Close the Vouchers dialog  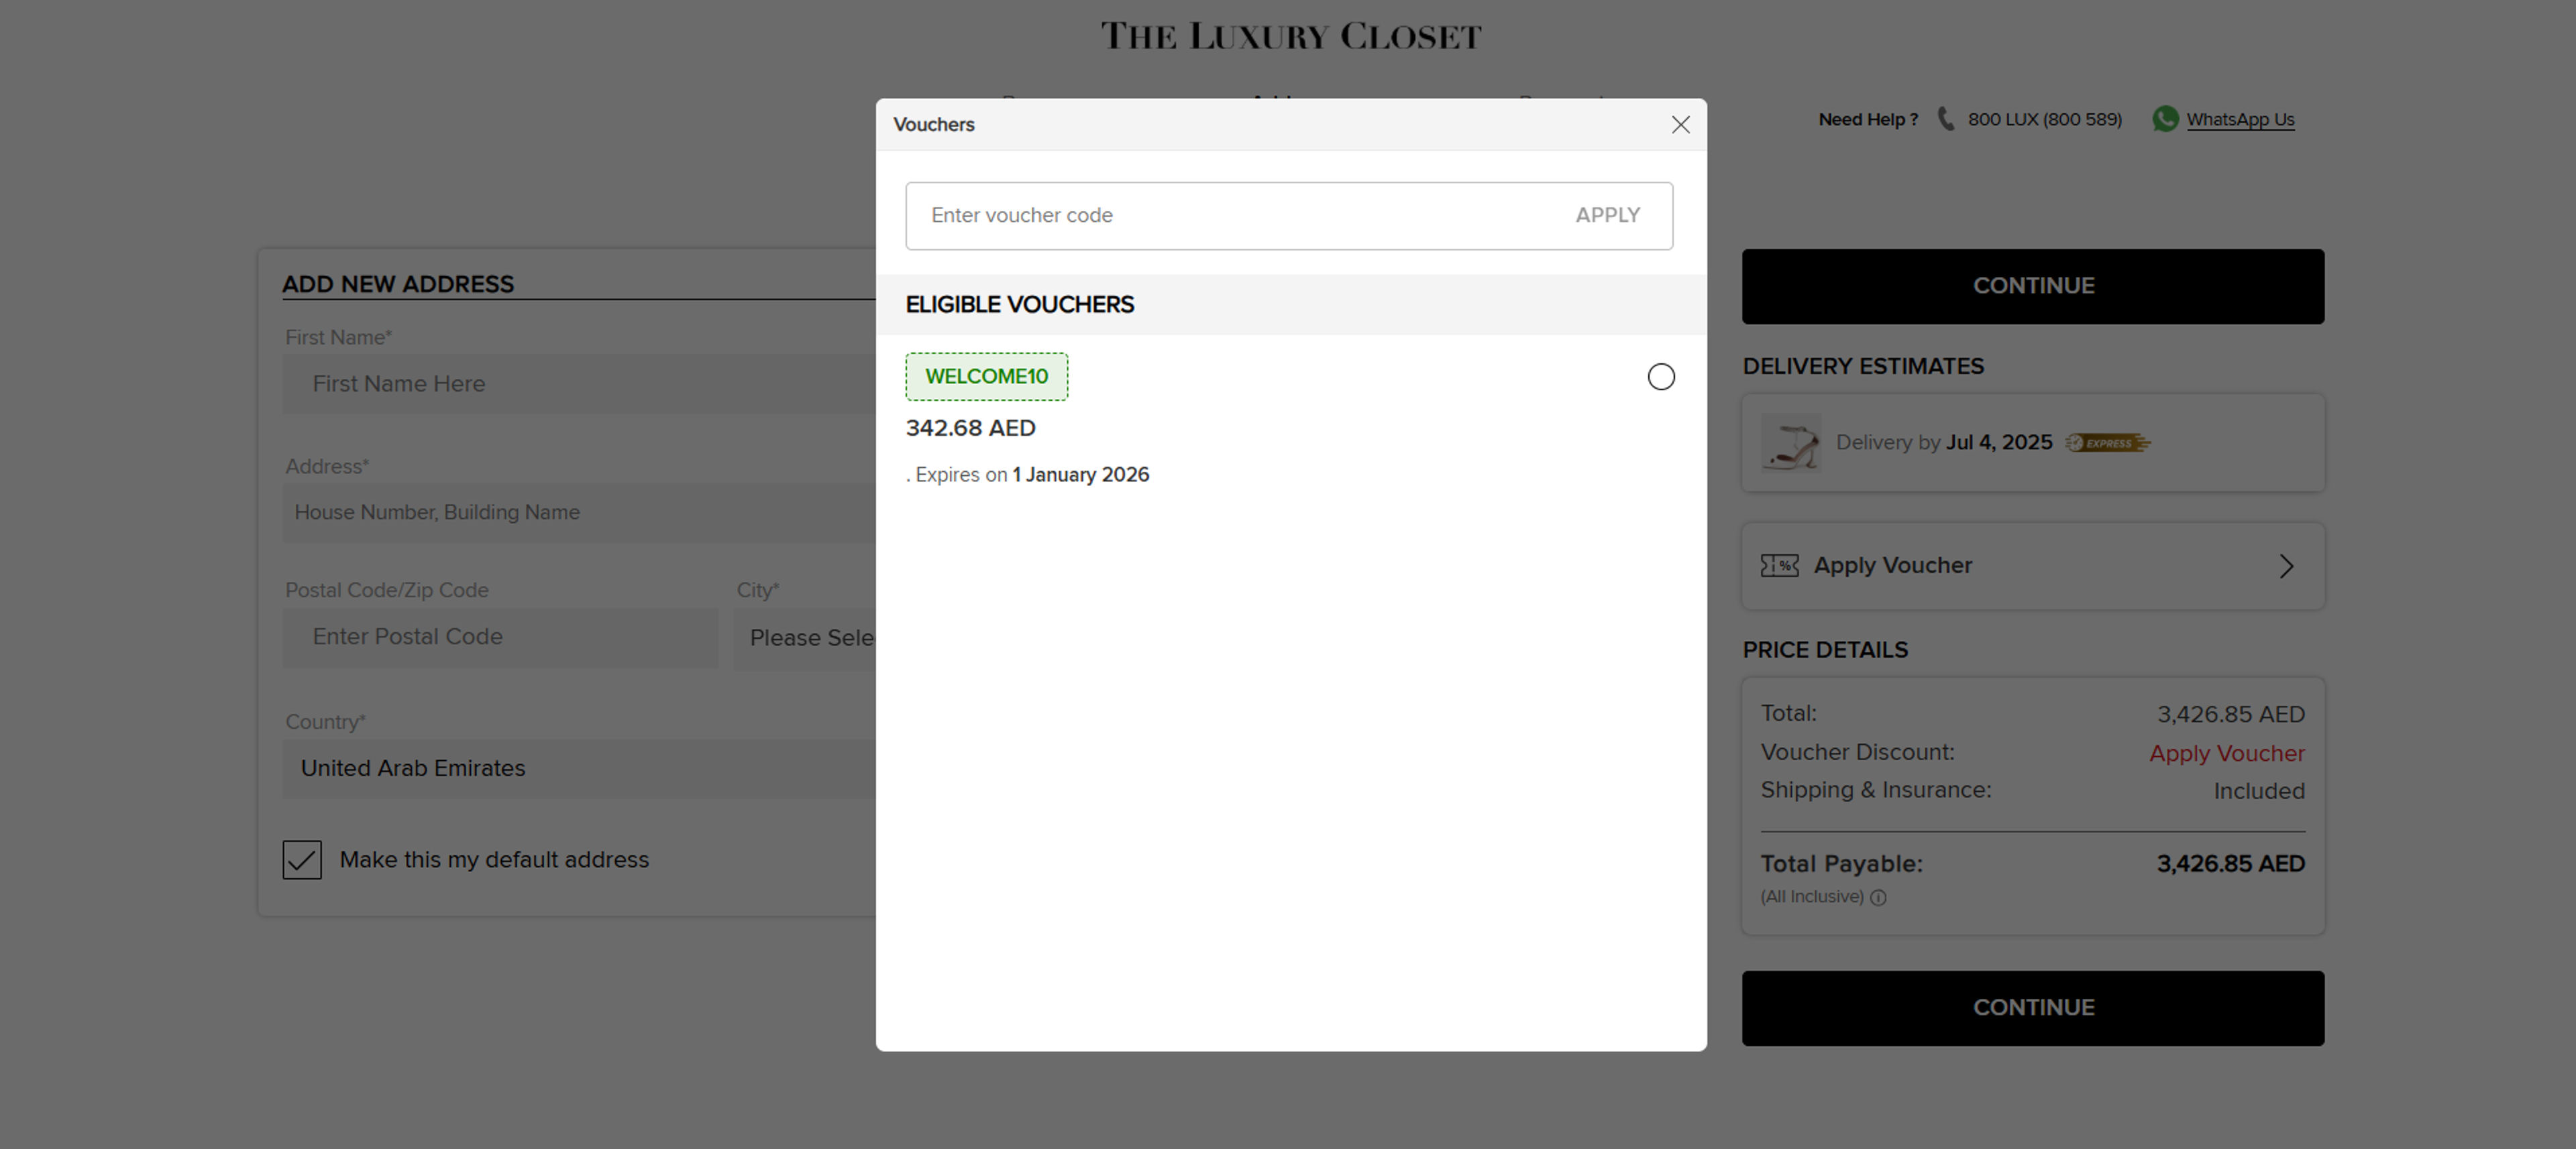pos(1680,125)
